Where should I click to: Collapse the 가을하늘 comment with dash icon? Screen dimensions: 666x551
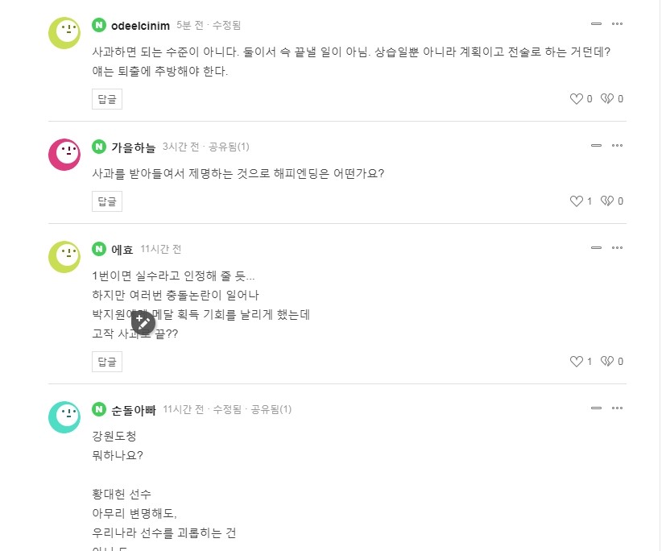(596, 146)
